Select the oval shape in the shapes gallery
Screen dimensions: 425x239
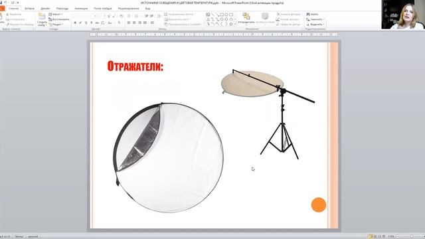[x=226, y=15]
